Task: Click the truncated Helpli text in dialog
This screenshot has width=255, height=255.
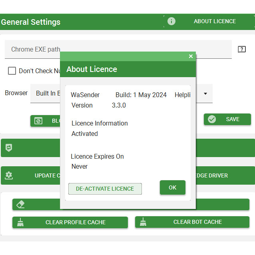Action: point(182,95)
